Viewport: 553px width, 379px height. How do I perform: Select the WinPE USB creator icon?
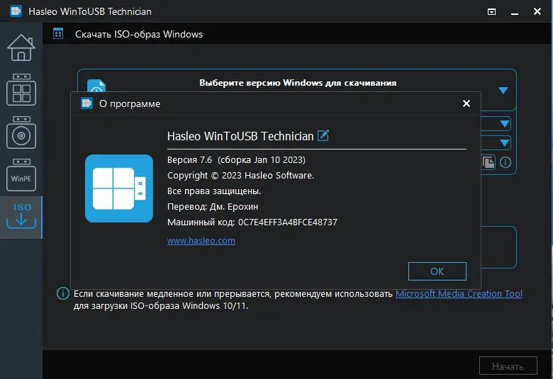pyautogui.click(x=21, y=177)
